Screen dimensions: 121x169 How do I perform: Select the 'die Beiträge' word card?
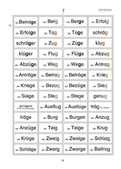click(x=26, y=22)
